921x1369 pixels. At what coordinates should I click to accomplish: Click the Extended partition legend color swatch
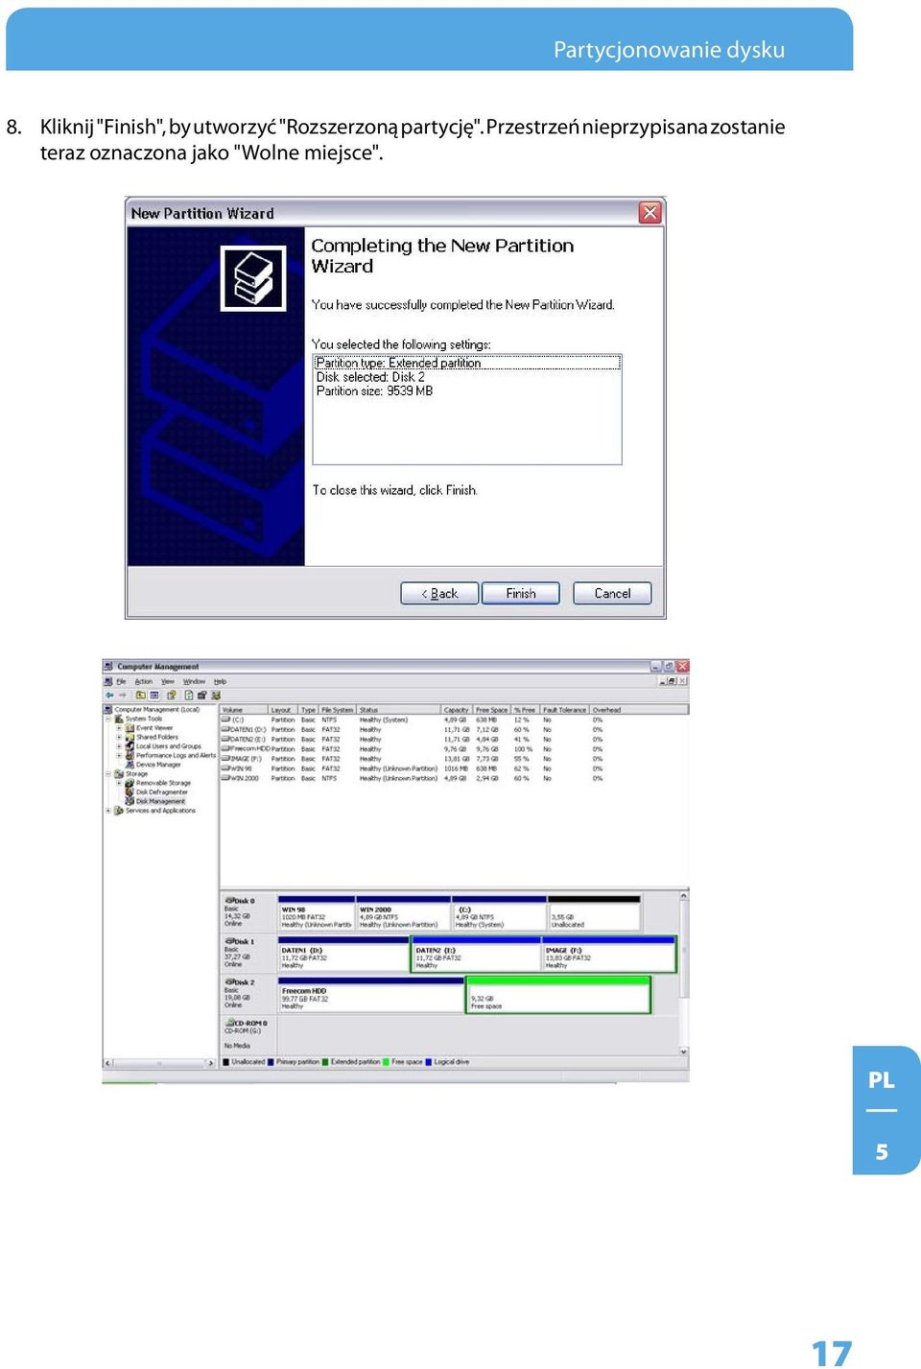(326, 1062)
